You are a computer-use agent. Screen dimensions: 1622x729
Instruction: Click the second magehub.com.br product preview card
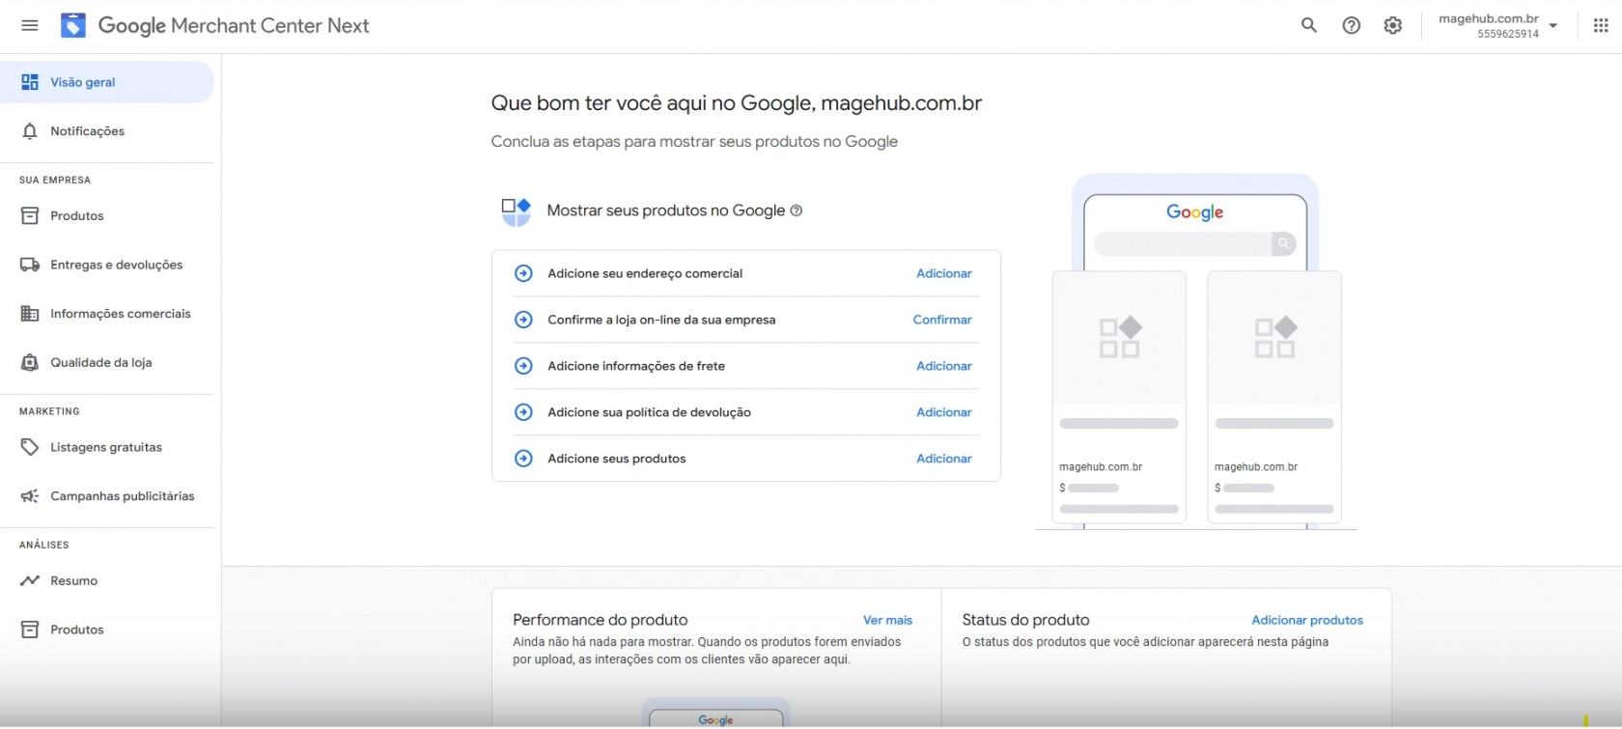1274,397
